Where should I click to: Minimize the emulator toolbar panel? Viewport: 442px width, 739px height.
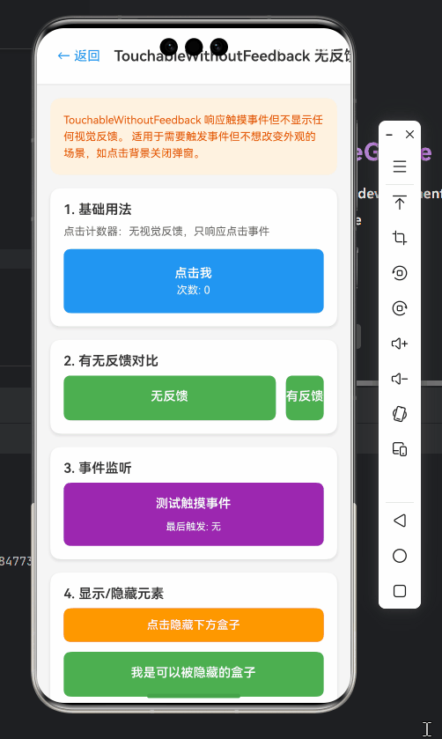tap(389, 135)
